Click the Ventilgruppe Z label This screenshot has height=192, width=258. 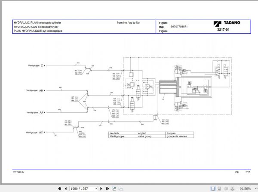(x=36, y=66)
